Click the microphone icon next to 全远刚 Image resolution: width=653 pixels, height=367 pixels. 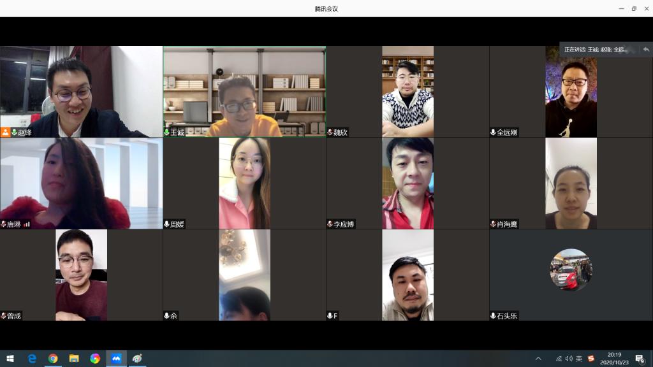493,133
